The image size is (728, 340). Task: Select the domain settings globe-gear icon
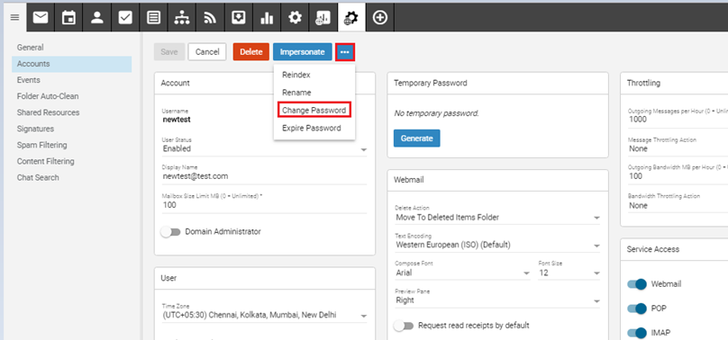coord(351,18)
